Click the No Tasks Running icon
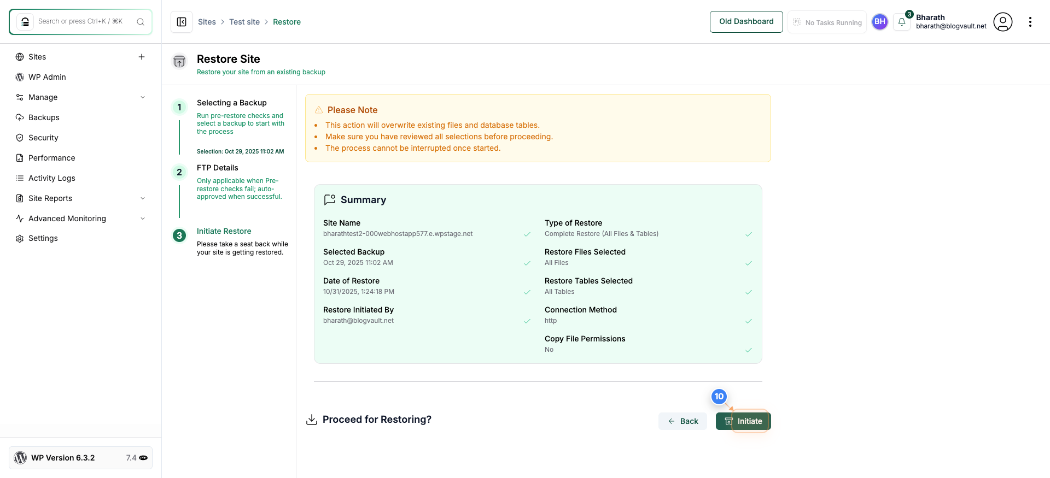Image resolution: width=1050 pixels, height=478 pixels. (797, 22)
